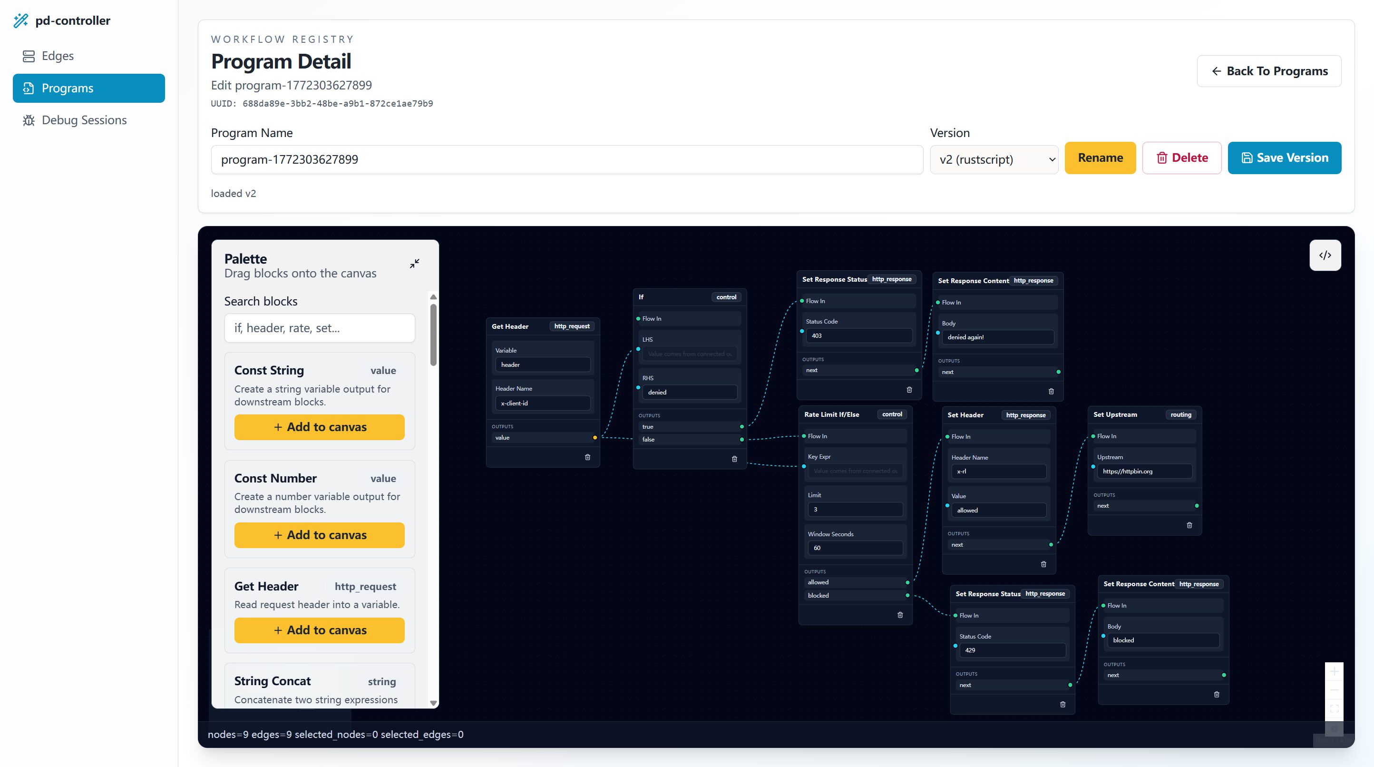Edit the Value field showing 'allowed'

coord(998,510)
